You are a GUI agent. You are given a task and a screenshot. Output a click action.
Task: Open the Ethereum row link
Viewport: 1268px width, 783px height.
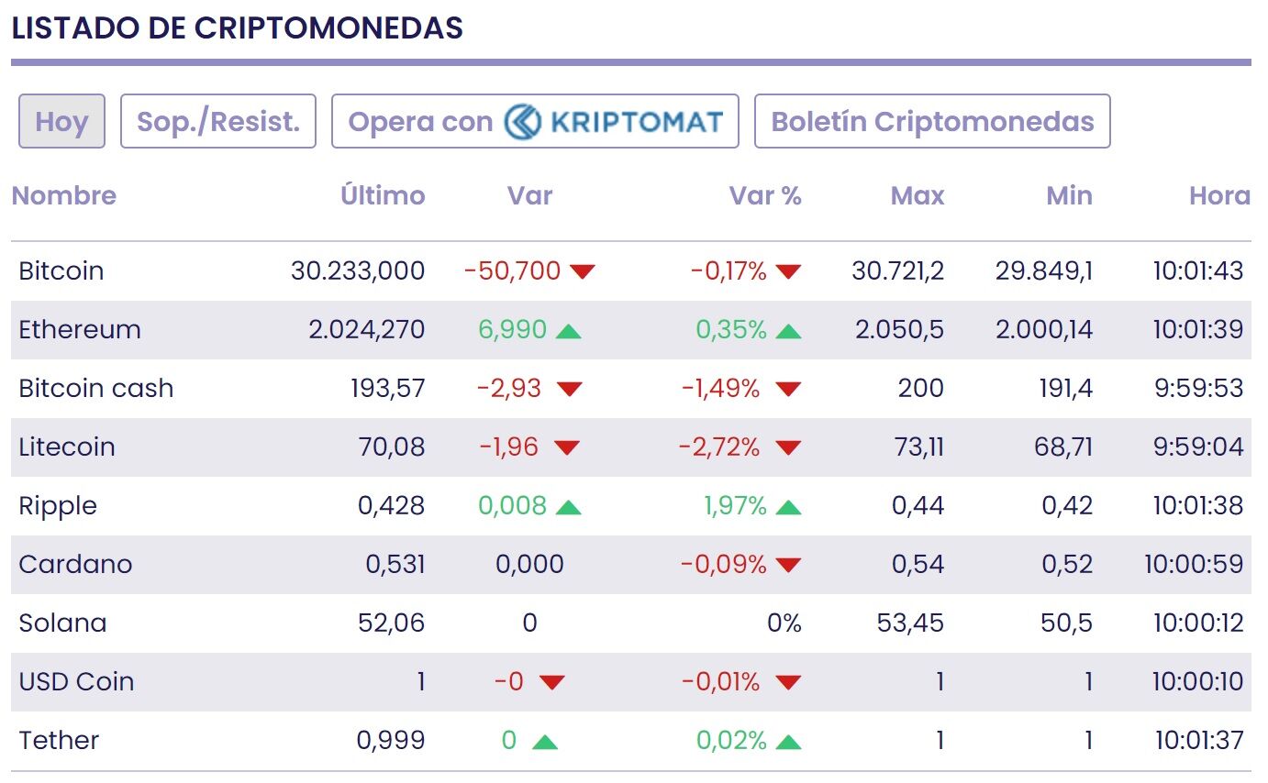point(80,330)
